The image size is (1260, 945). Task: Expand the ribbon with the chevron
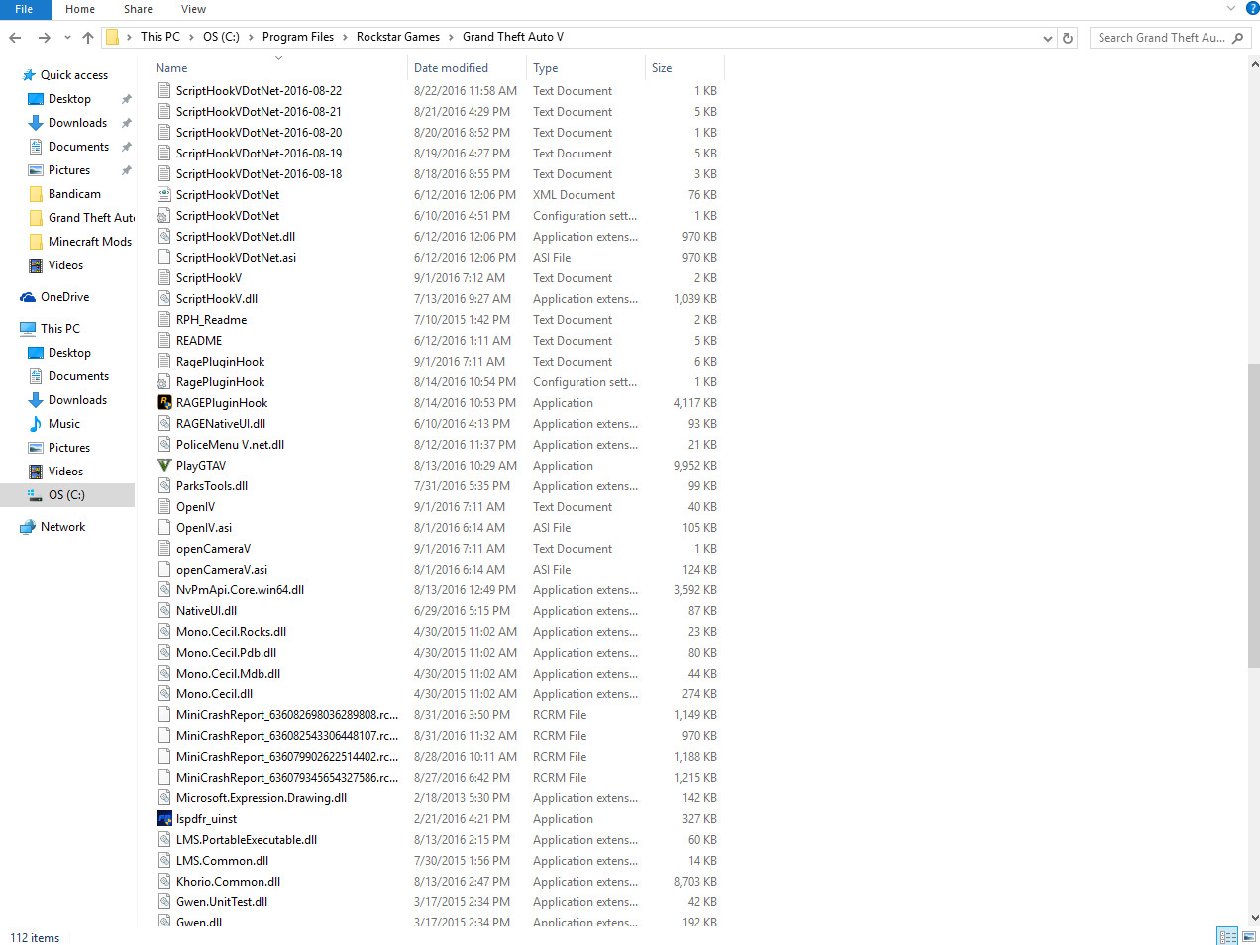[1231, 8]
